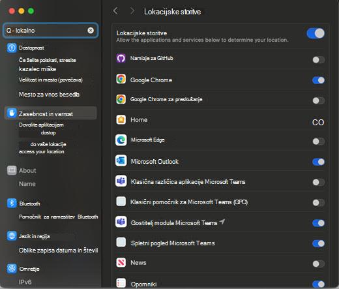Viewport: 339px width, 289px height.
Task: Enable location for Klasična različica Microsoft Teams
Action: (x=319, y=182)
